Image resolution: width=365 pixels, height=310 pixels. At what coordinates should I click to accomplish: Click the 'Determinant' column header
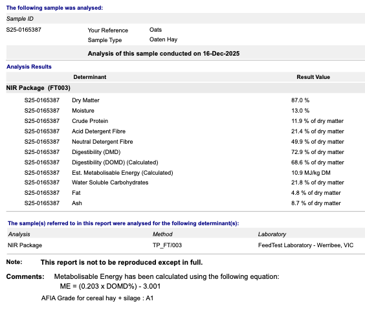pyautogui.click(x=89, y=77)
